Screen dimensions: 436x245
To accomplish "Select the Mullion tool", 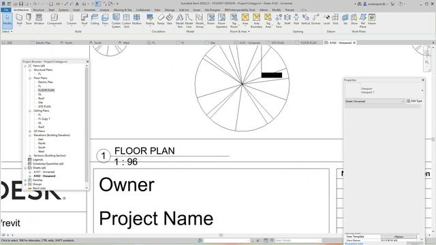I will coord(136,20).
